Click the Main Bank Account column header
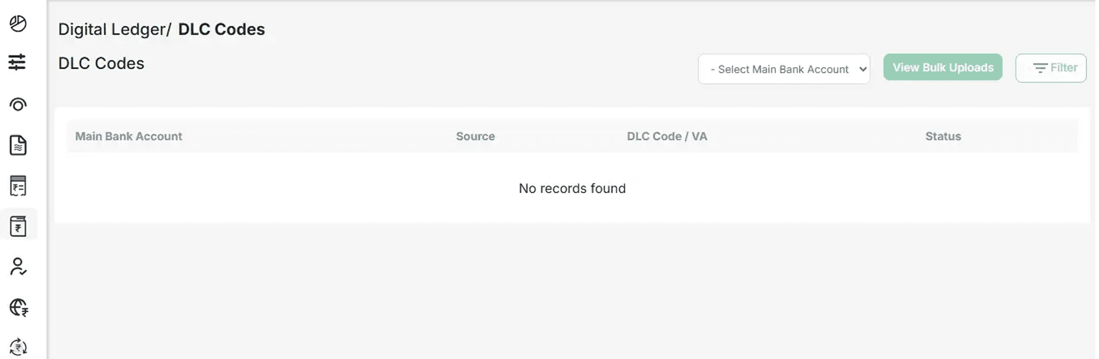This screenshot has height=359, width=1099. (129, 136)
